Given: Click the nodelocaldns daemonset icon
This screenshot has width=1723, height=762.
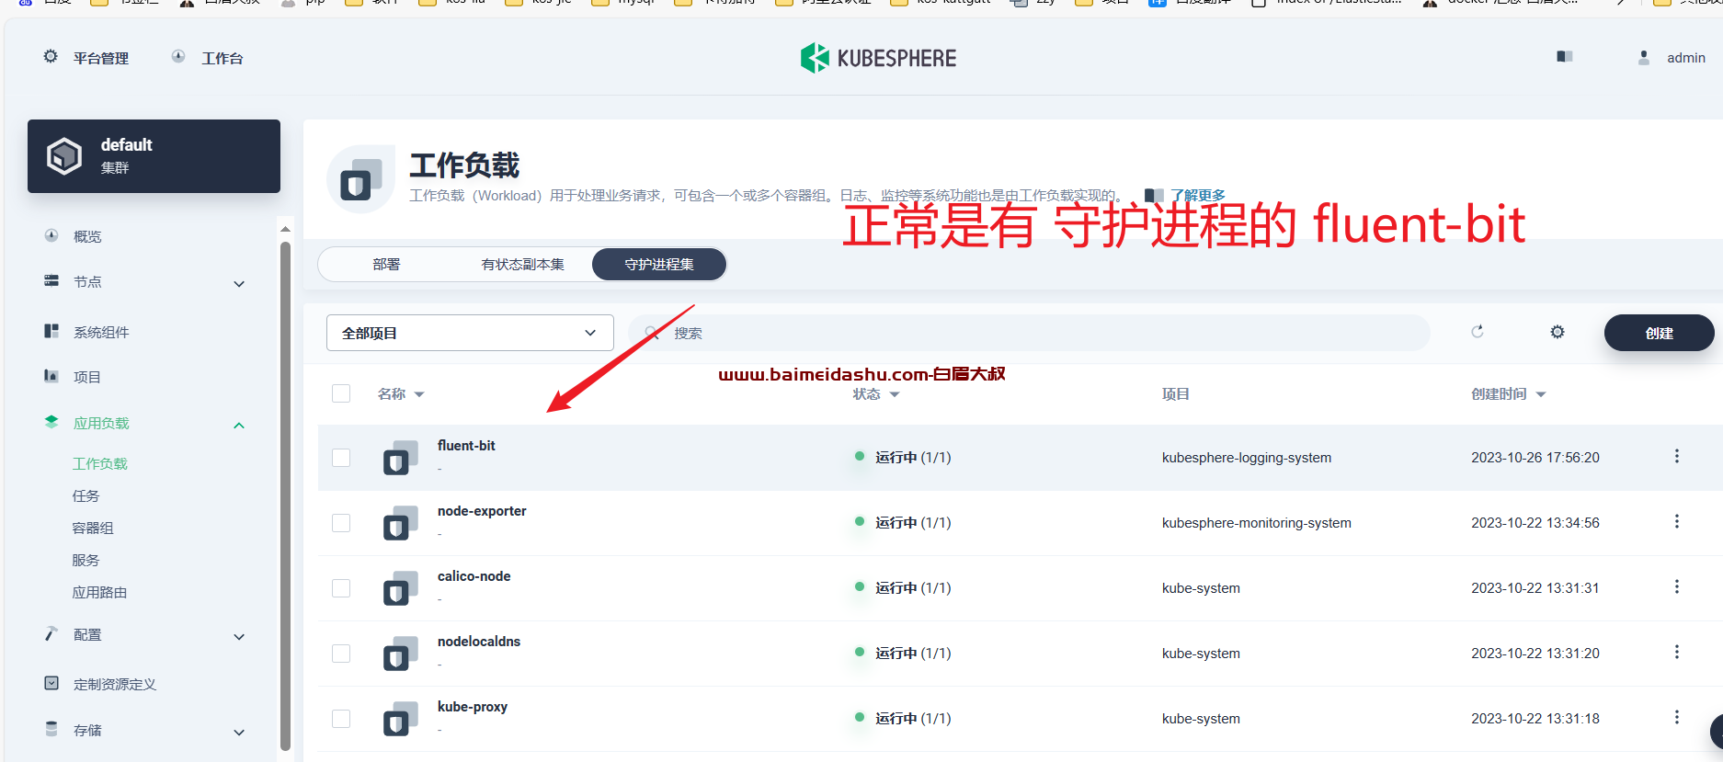Looking at the screenshot, I should point(401,654).
